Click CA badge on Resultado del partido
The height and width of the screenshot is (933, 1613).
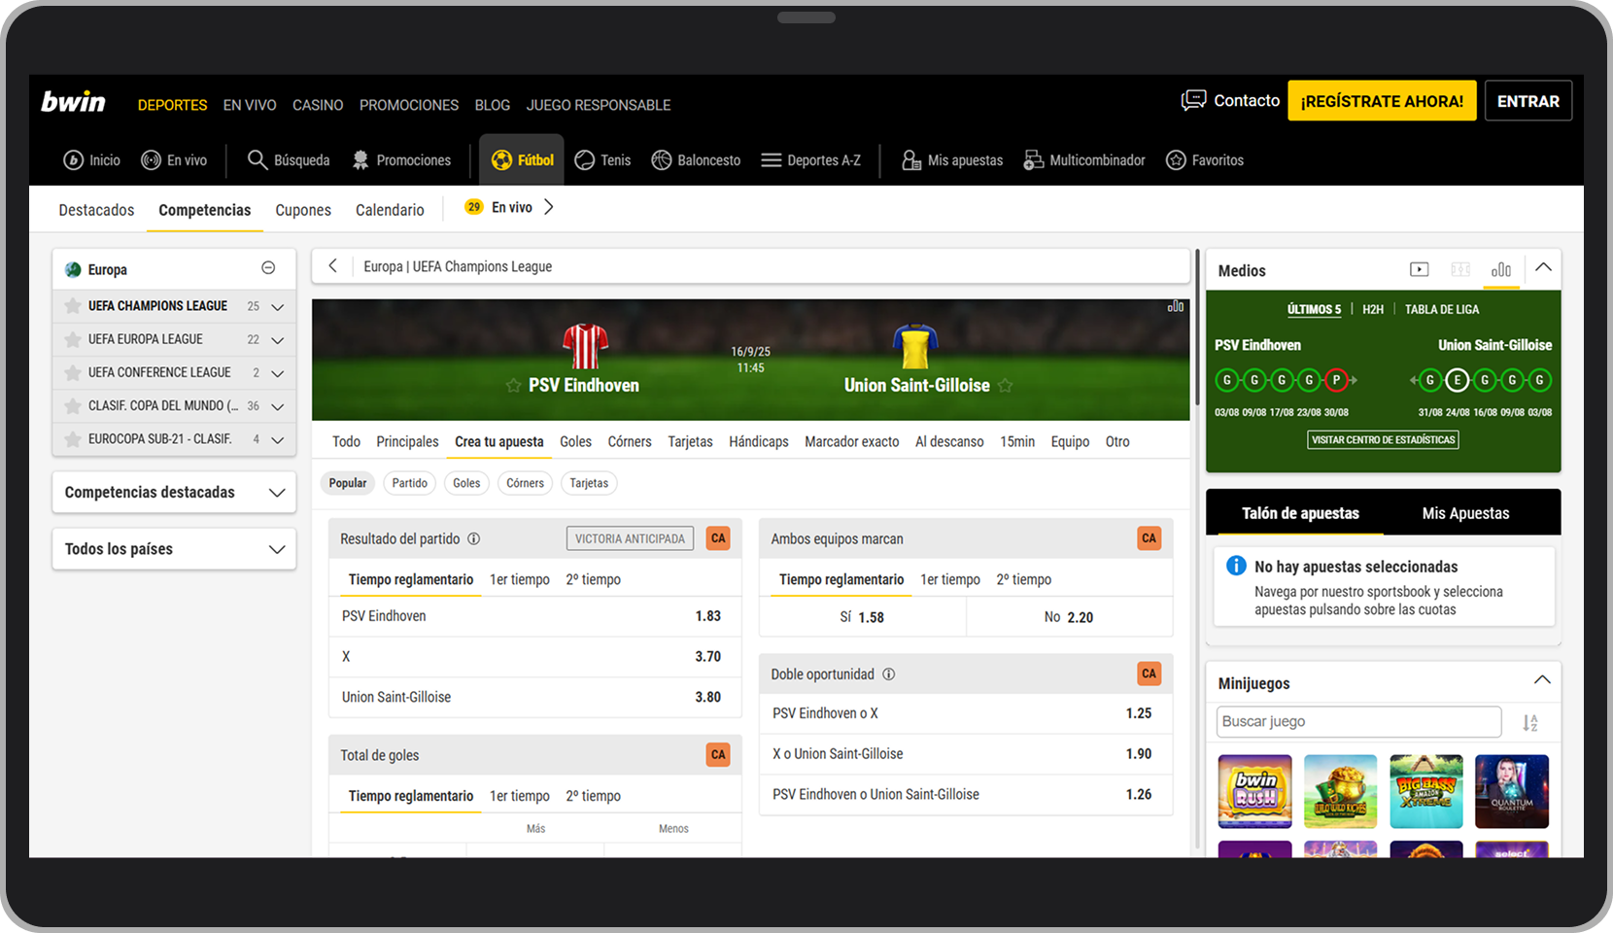[718, 538]
